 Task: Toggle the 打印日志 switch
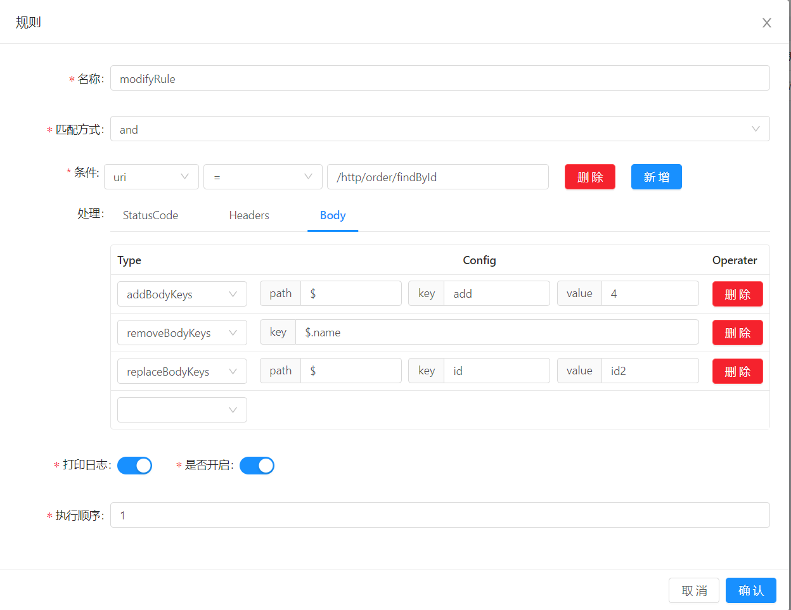click(x=134, y=466)
